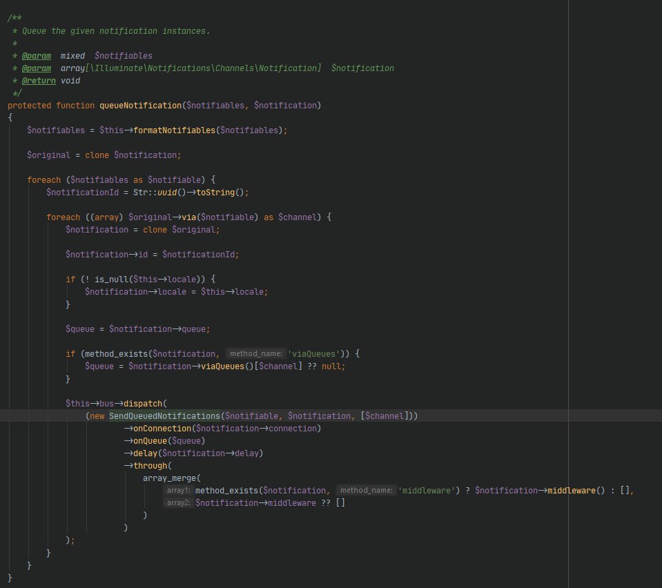Screen dimensions: 662x588
Task: Click the 'viaQueues' string literal
Action: coord(313,354)
